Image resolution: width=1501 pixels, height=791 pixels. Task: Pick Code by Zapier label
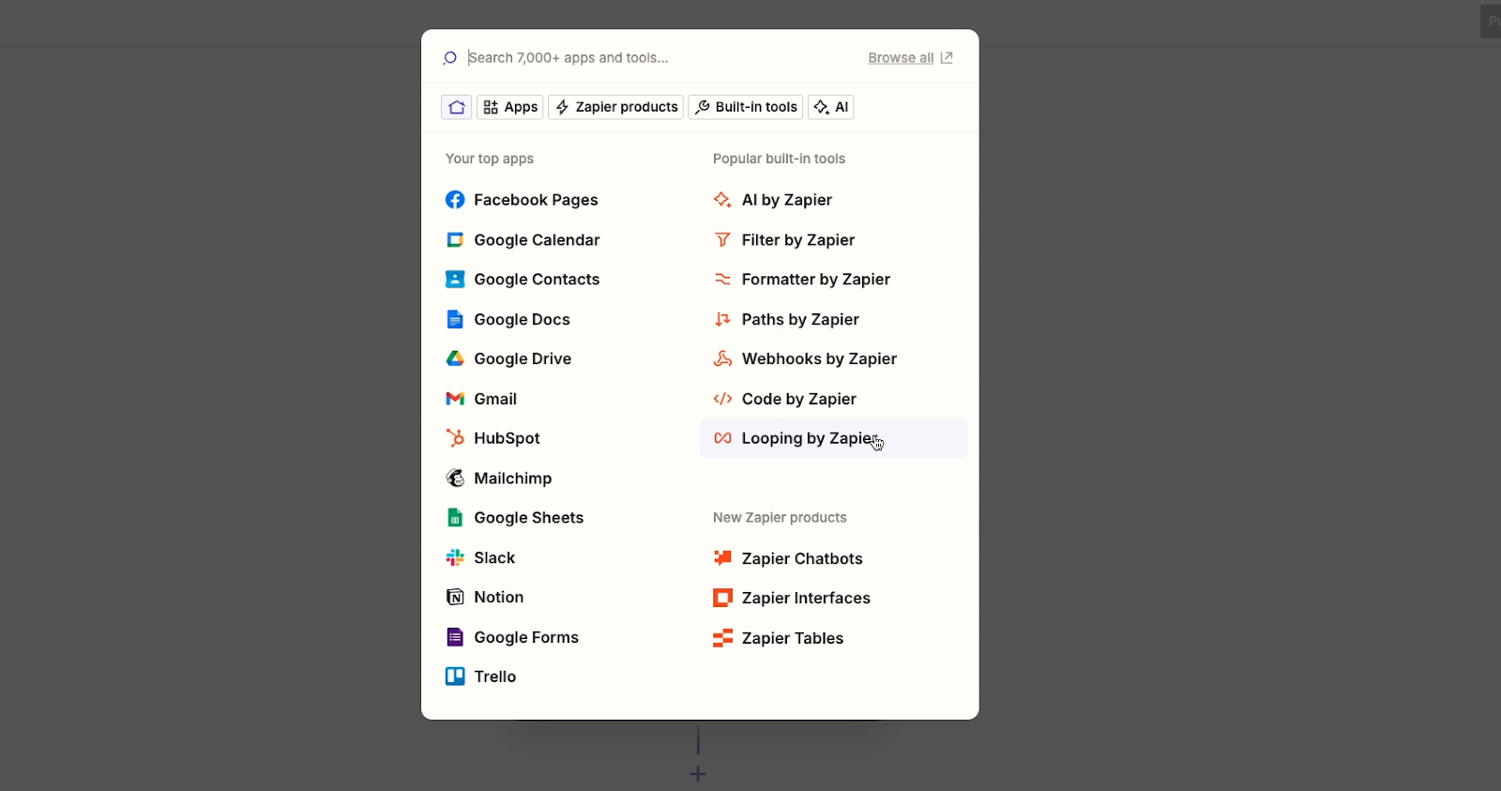[799, 399]
